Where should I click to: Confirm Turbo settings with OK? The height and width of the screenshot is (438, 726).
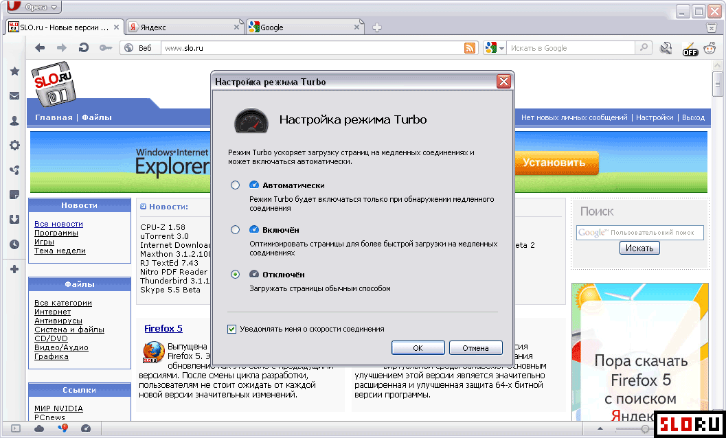[418, 347]
